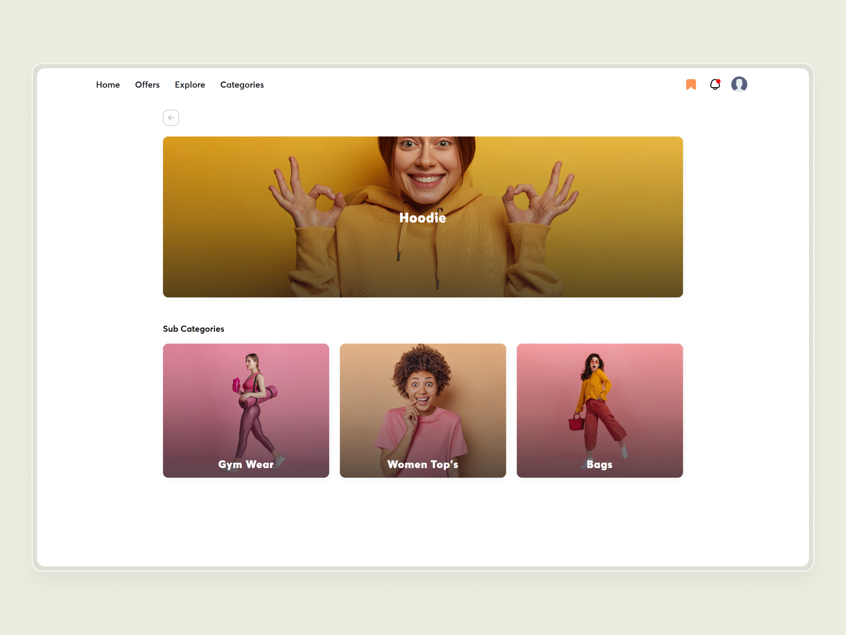This screenshot has width=846, height=635.
Task: Click the orange bookmark in the header
Action: [x=691, y=84]
